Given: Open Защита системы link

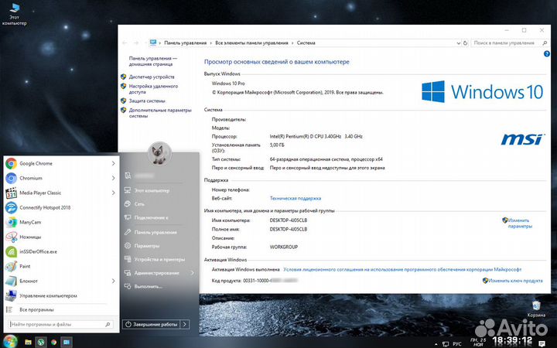Looking at the screenshot, I should [147, 101].
